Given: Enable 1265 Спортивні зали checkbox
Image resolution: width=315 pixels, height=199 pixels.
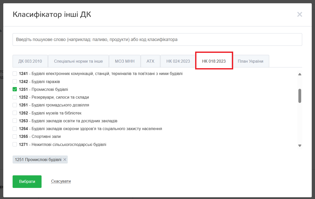Looking at the screenshot, I should click(15, 136).
